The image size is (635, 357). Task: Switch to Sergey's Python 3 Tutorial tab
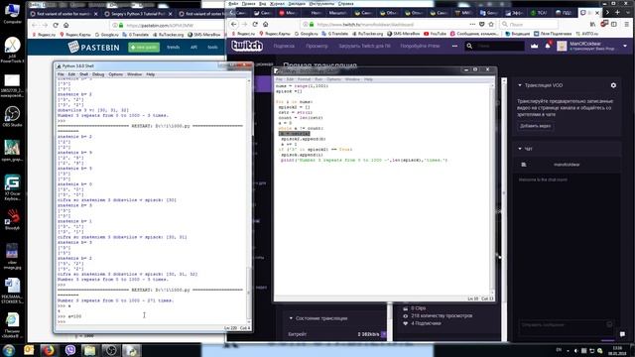138,13
